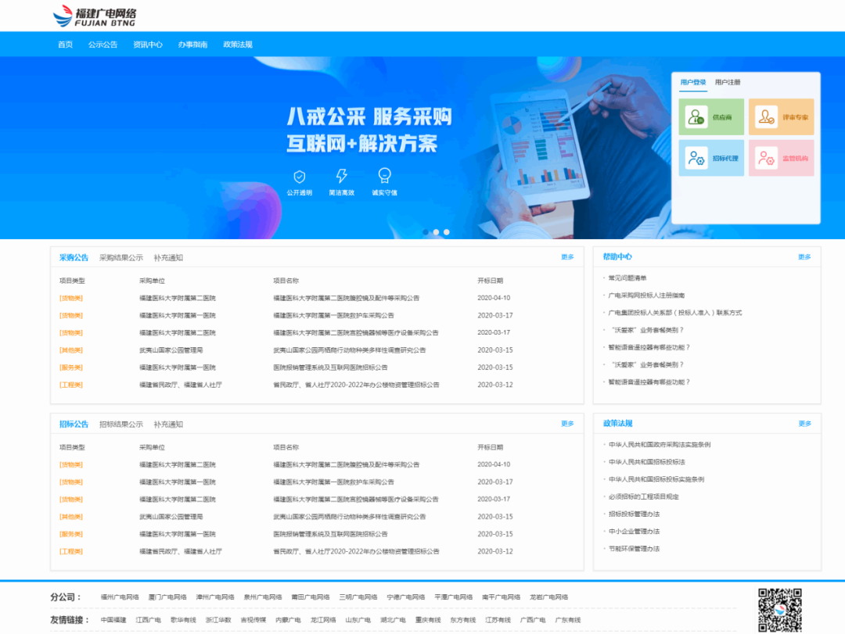Open 常见问题清单 help link
This screenshot has height=634, width=845.
(x=627, y=278)
